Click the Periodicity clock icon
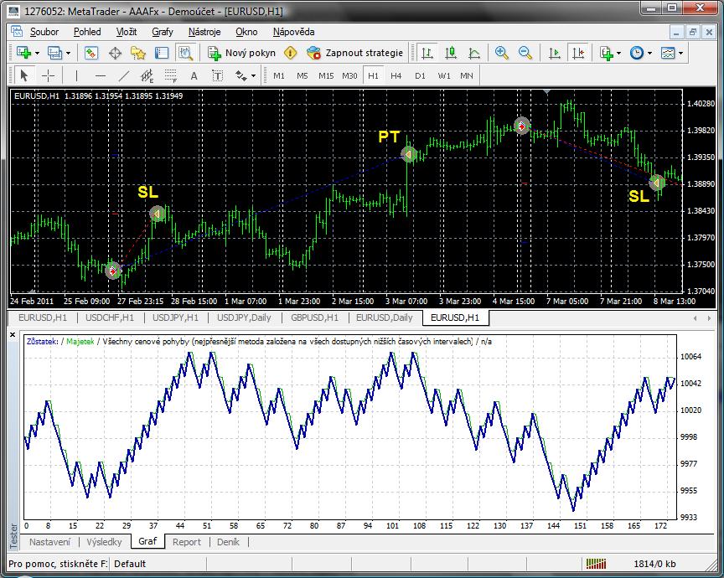The height and width of the screenshot is (578, 724). point(637,53)
